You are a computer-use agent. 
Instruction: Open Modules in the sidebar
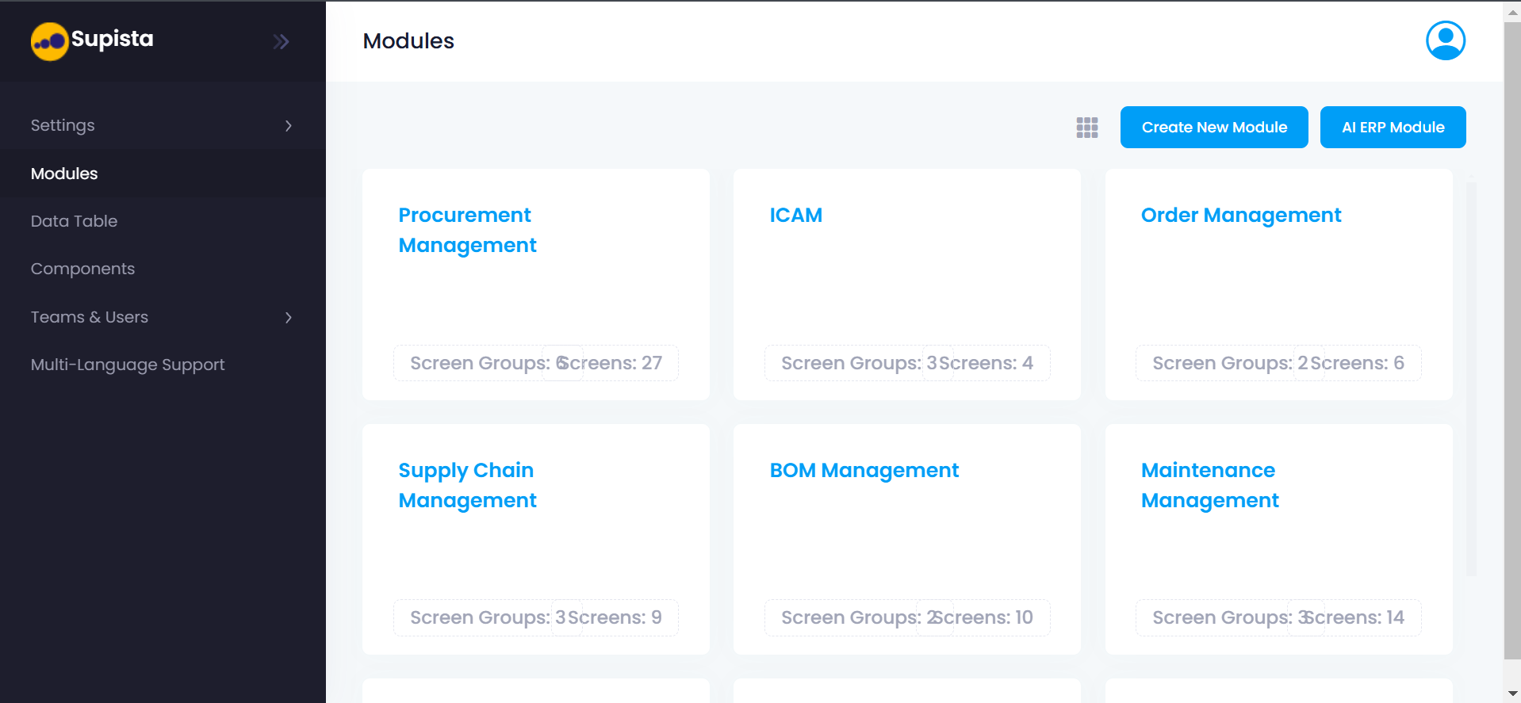tap(64, 174)
